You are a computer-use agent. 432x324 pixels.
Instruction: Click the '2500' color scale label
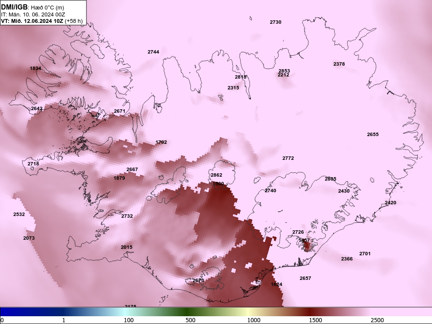click(x=377, y=320)
